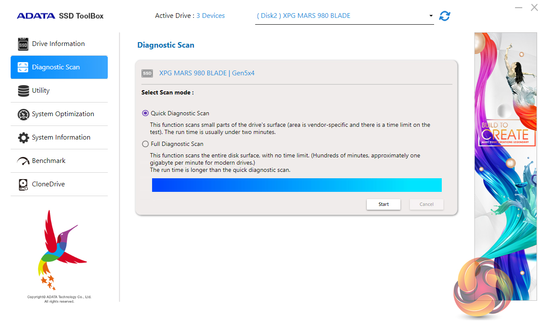
Task: Click the 3 Devices link
Action: 210,16
